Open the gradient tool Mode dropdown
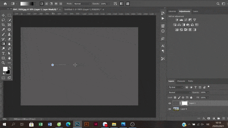The height and width of the screenshot is (128, 228). coord(82,4)
